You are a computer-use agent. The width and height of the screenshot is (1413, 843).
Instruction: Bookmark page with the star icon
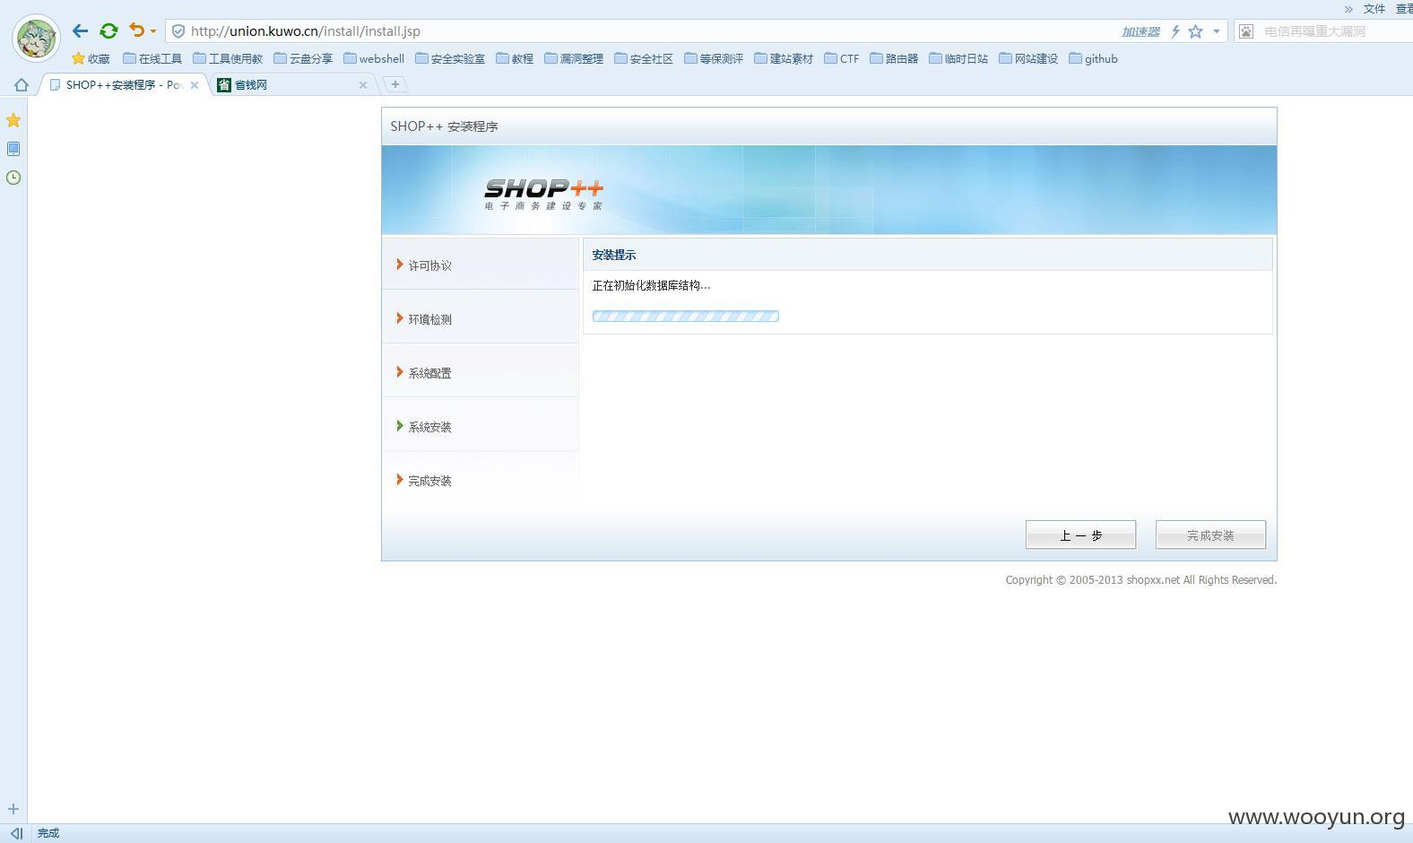[1195, 31]
